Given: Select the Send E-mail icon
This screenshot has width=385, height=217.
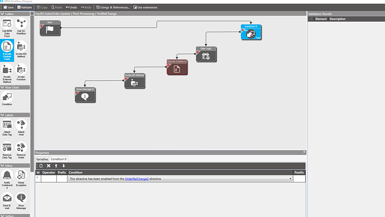Looking at the screenshot, I should click(x=7, y=201).
